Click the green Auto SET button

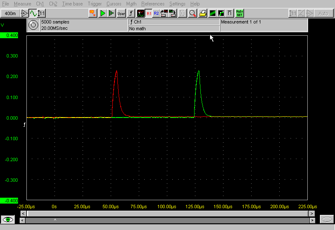coord(239,13)
